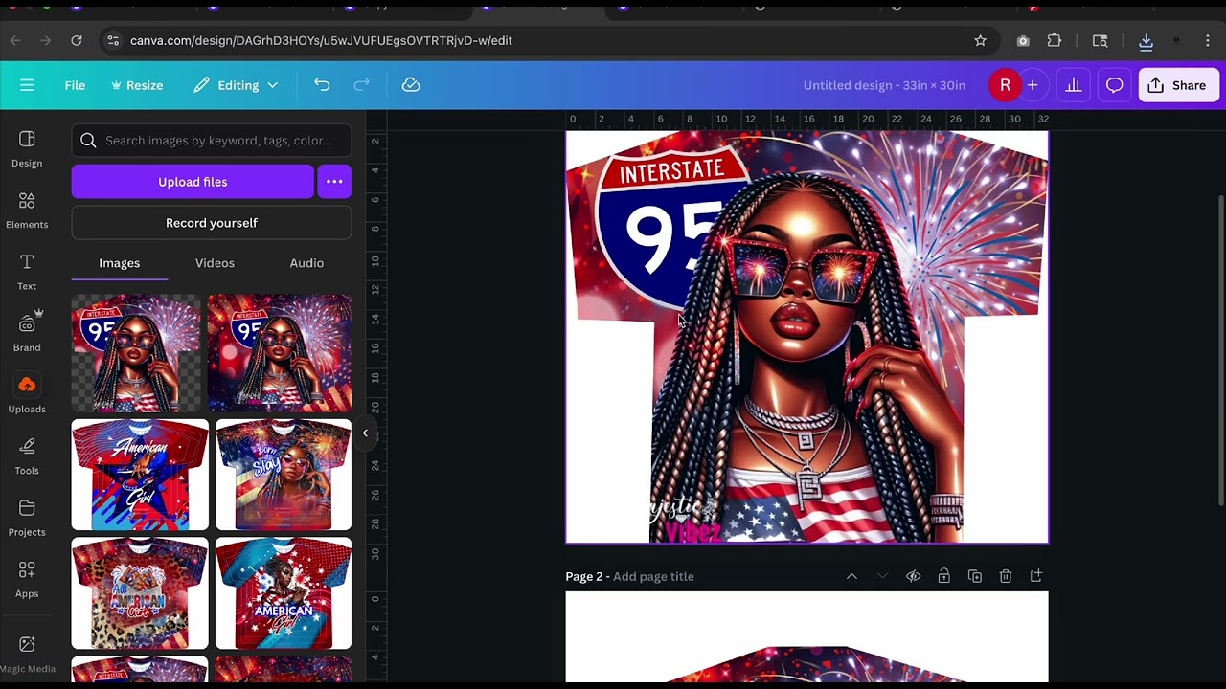The image size is (1226, 689).
Task: Open the browser downloads icon
Action: (1146, 40)
